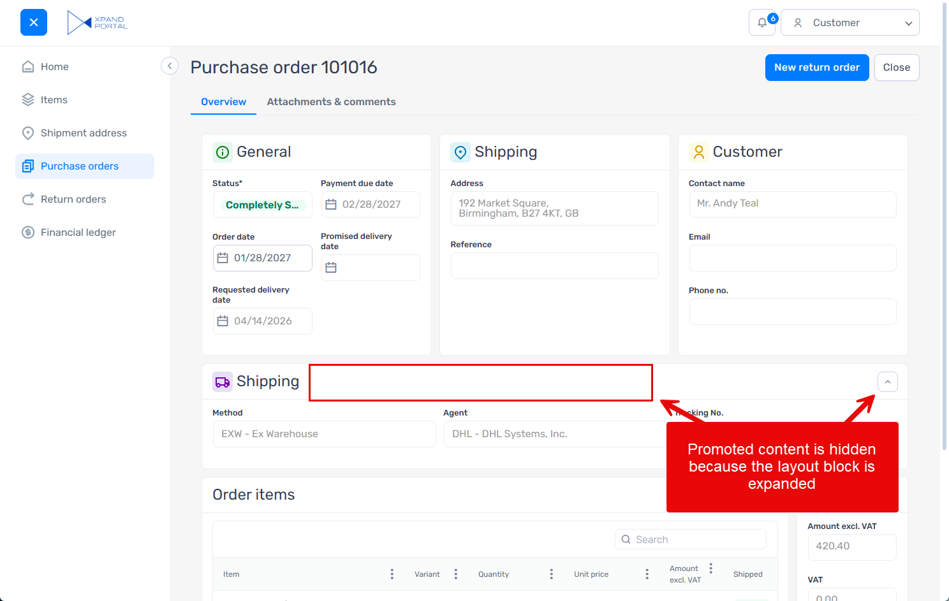Click the Requested delivery date calendar icon
Screen dimensions: 949x601
tap(223, 321)
